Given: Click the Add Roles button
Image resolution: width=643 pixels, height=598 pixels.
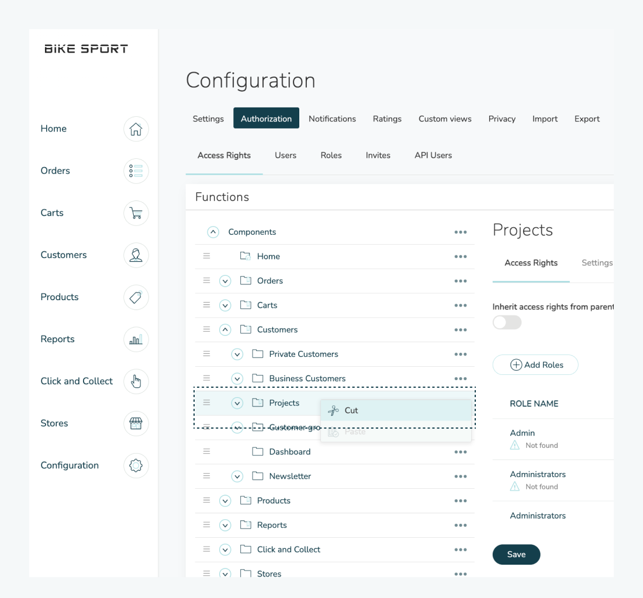Looking at the screenshot, I should pos(535,365).
